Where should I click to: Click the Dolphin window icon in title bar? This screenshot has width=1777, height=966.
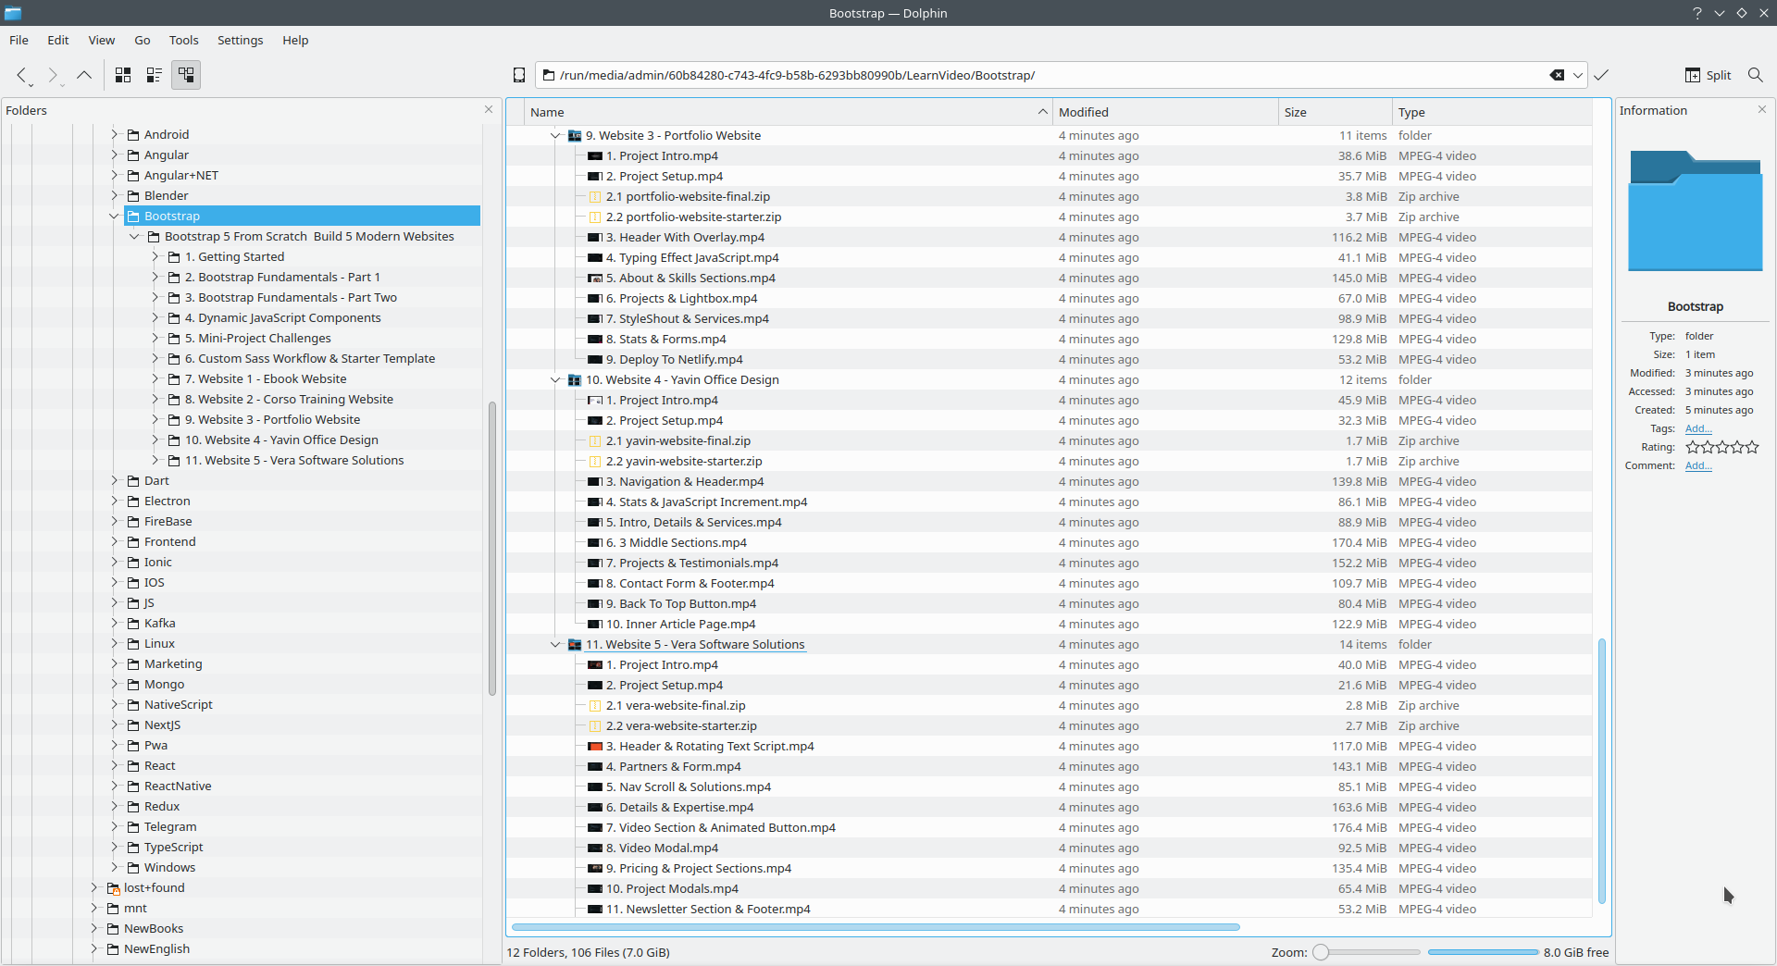point(13,13)
